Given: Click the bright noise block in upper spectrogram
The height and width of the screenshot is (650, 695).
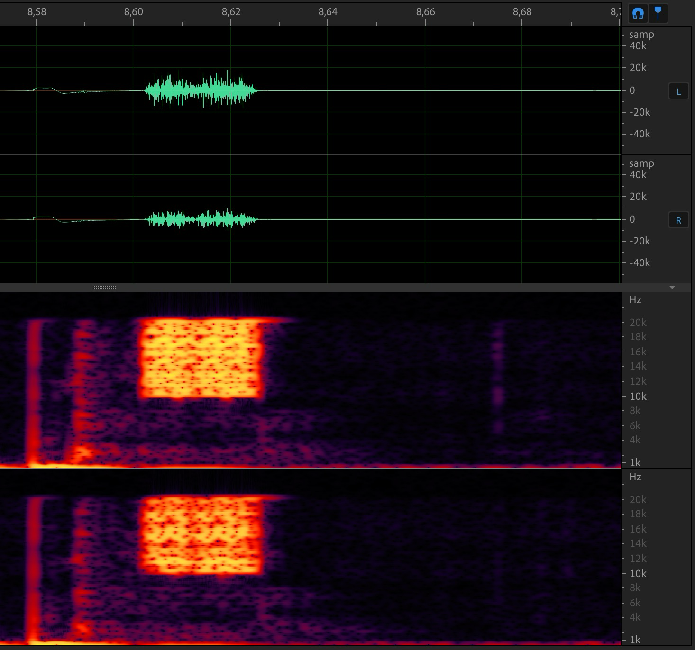Looking at the screenshot, I should (201, 358).
